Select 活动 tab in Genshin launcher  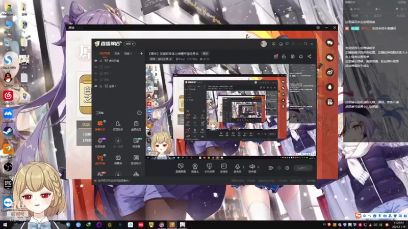pyautogui.click(x=86, y=125)
